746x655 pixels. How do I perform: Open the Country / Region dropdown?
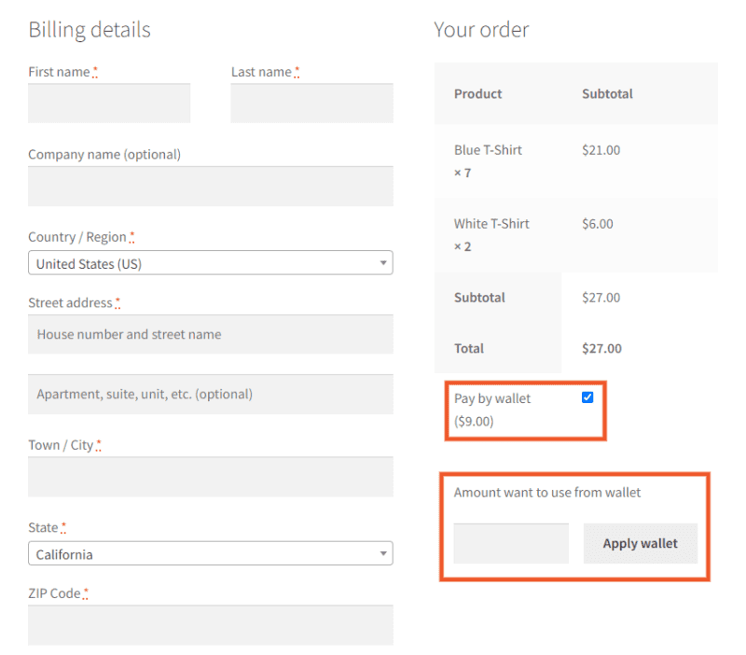[x=210, y=263]
